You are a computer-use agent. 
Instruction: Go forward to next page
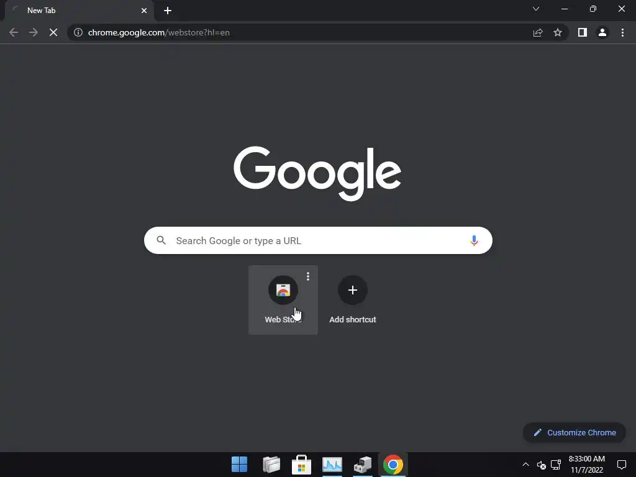[x=34, y=32]
